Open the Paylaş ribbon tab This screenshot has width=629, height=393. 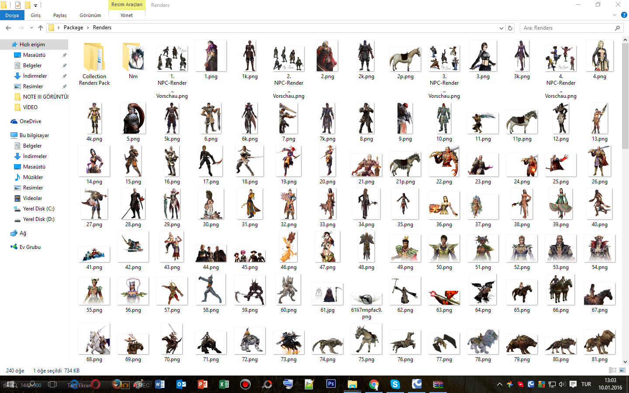coord(60,15)
